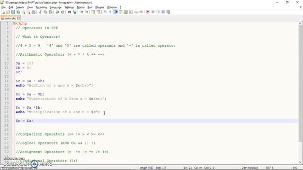This screenshot has width=303, height=170.
Task: Click the Synchronize Vertical Scrolling icon
Action: click(x=93, y=12)
